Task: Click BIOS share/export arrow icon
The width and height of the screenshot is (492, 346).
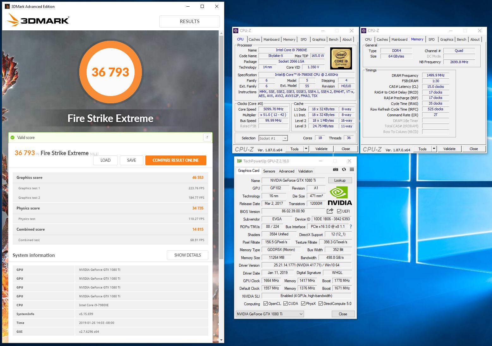Action: click(330, 211)
